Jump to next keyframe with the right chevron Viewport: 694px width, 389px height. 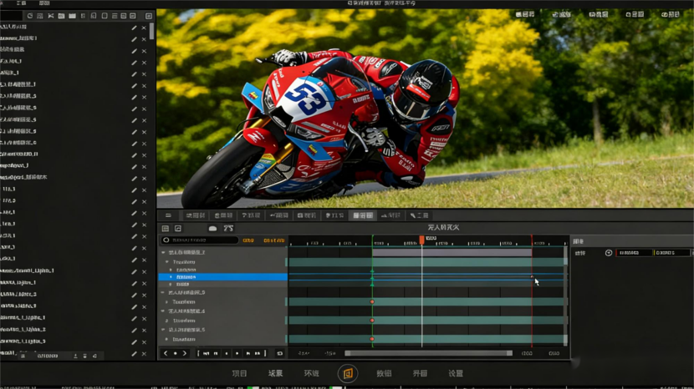click(185, 353)
